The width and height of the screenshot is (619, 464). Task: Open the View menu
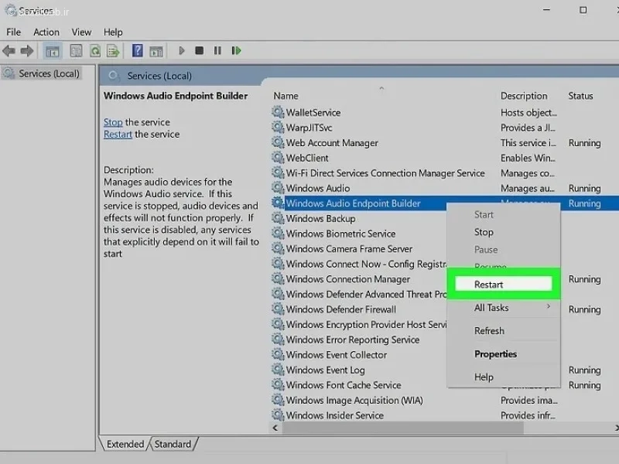coord(81,32)
